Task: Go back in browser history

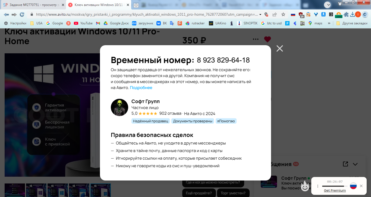Action: pyautogui.click(x=6, y=15)
